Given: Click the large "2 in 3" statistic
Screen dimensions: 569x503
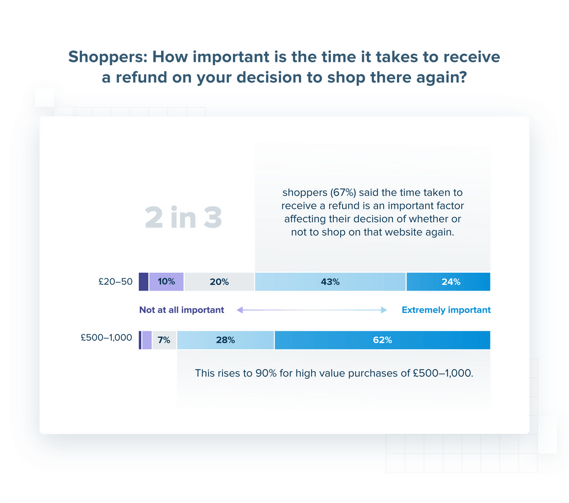Looking at the screenshot, I should point(184,218).
